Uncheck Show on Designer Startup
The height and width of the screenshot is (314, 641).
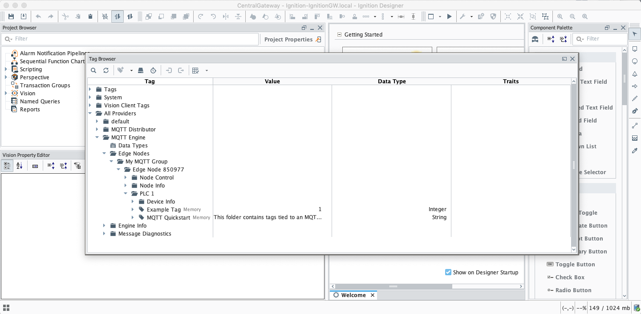point(448,272)
